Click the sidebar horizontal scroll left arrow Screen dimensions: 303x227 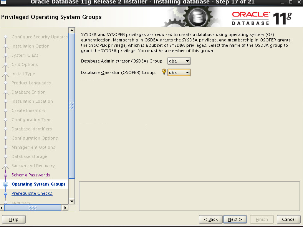[x=2, y=208]
